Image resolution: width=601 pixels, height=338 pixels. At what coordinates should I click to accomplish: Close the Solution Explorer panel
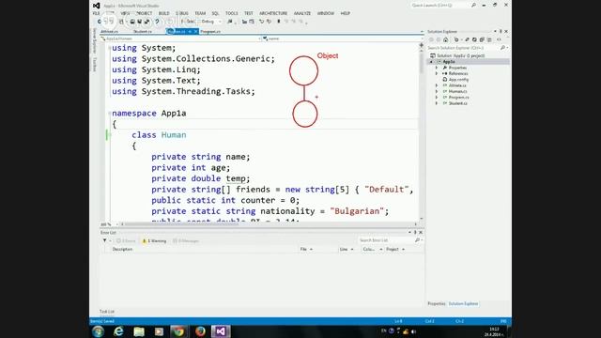click(x=506, y=31)
